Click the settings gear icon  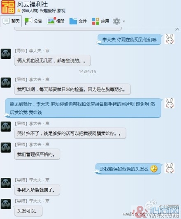pyautogui.click(x=116, y=21)
